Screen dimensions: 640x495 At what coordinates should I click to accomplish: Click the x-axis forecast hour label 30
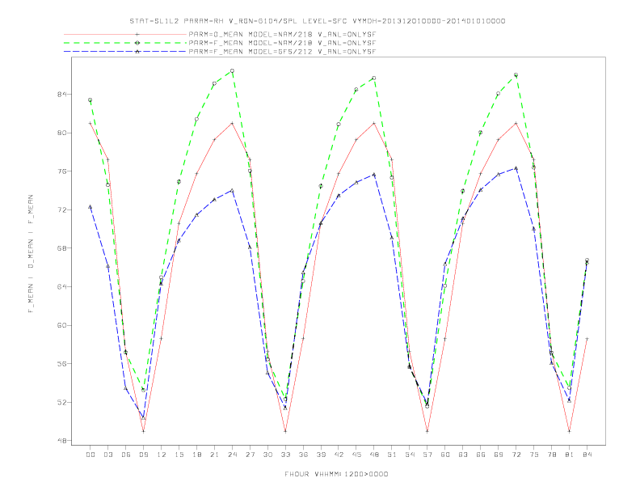[x=267, y=455]
